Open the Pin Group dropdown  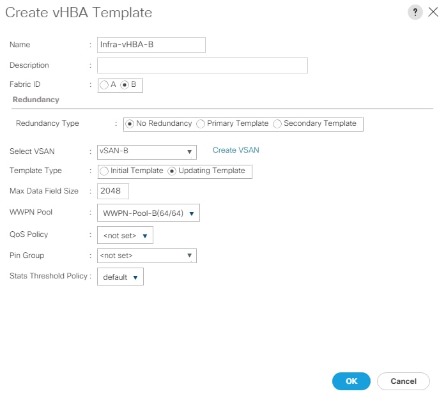click(x=147, y=255)
